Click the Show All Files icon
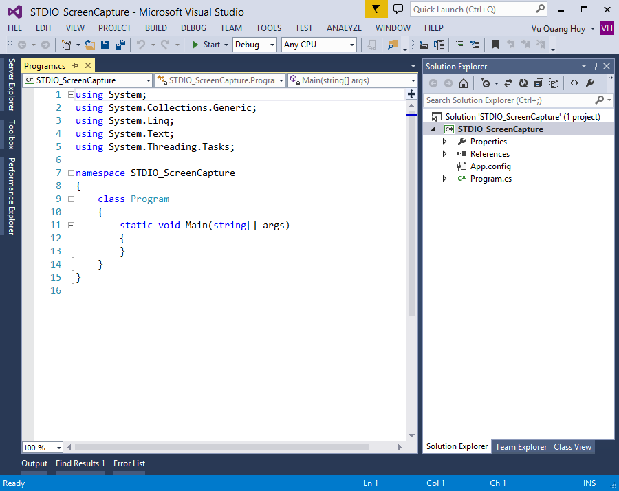Screen dimensions: 619x491 tap(554, 83)
